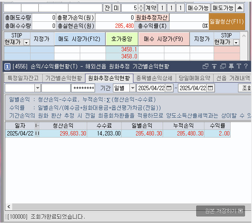
Task: Click the 매도 시장가(F12) button
Action: pyautogui.click(x=80, y=39)
